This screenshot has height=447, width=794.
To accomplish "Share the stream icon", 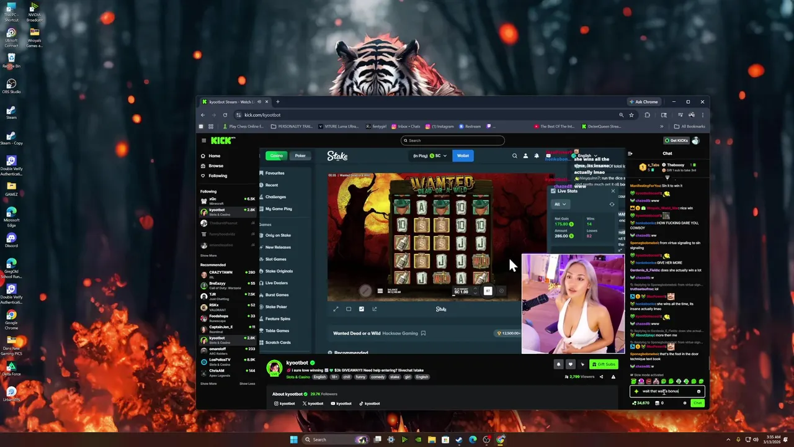I will 601,377.
